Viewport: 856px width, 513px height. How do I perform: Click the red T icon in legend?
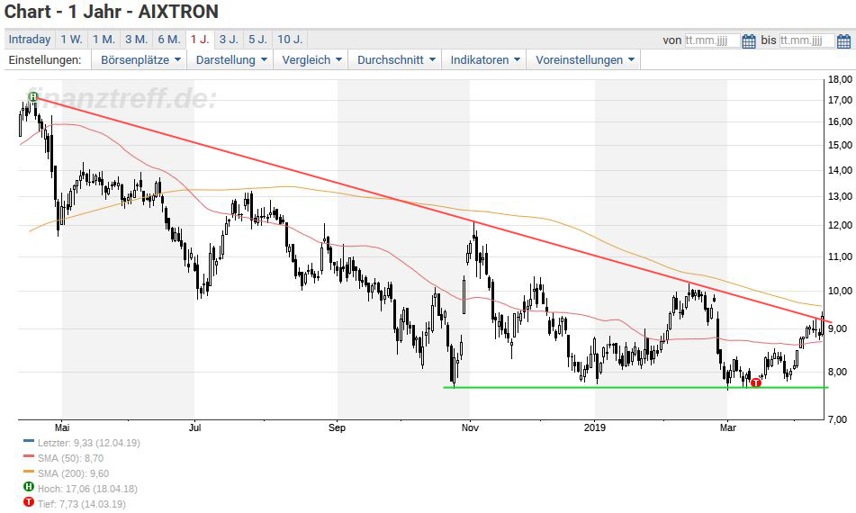click(29, 502)
